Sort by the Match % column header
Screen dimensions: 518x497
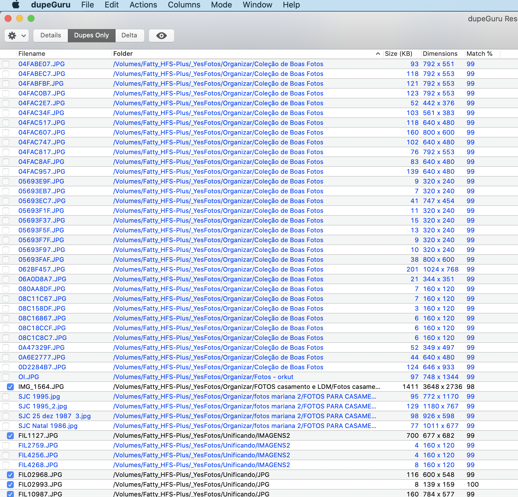point(479,54)
